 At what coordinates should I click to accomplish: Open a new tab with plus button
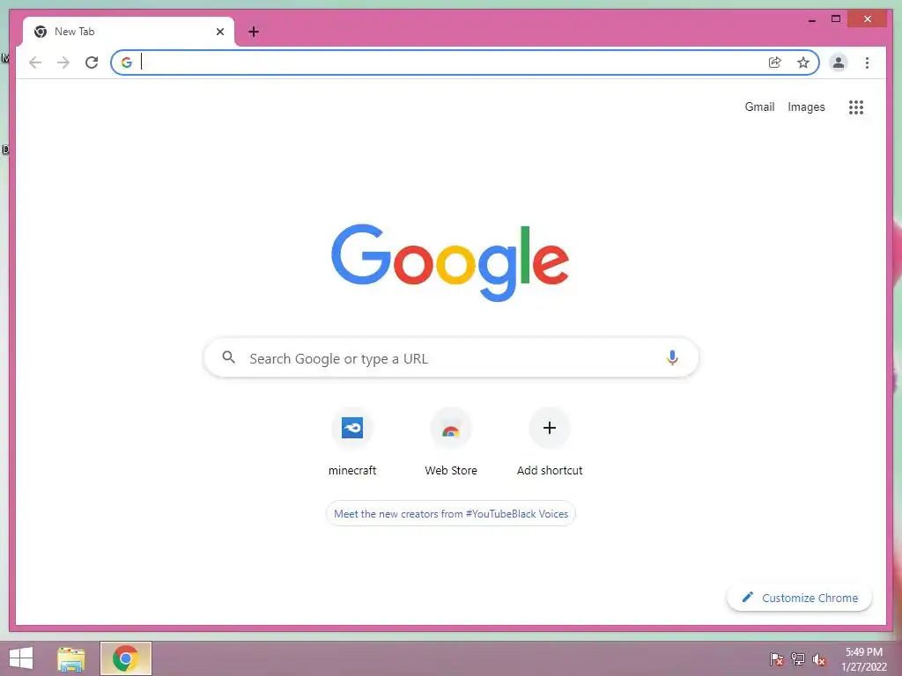[x=253, y=32]
